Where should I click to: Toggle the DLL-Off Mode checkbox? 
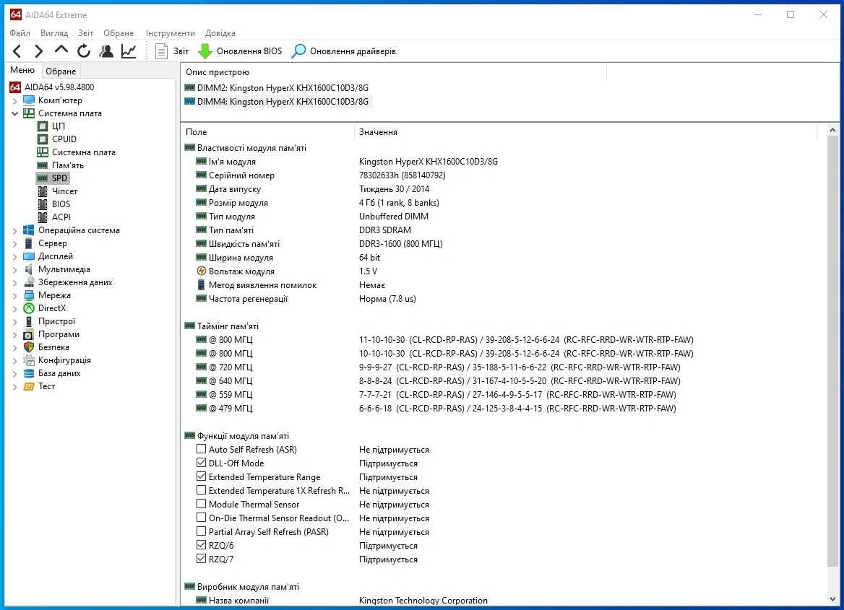201,463
